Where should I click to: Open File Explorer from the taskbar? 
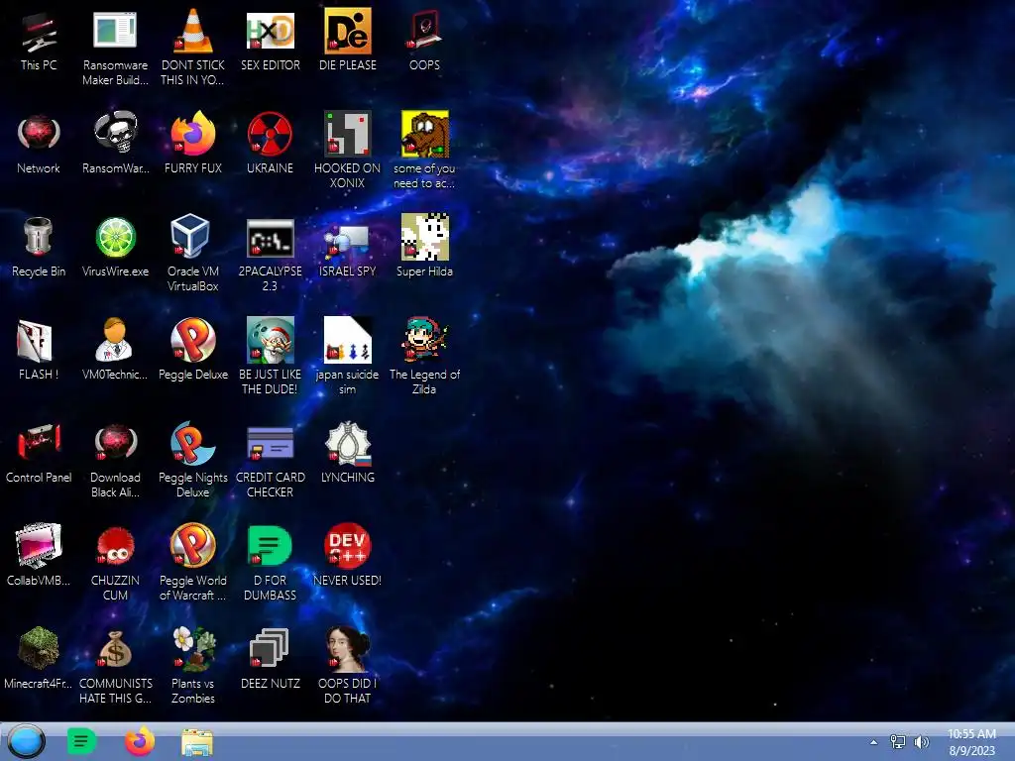pyautogui.click(x=197, y=742)
